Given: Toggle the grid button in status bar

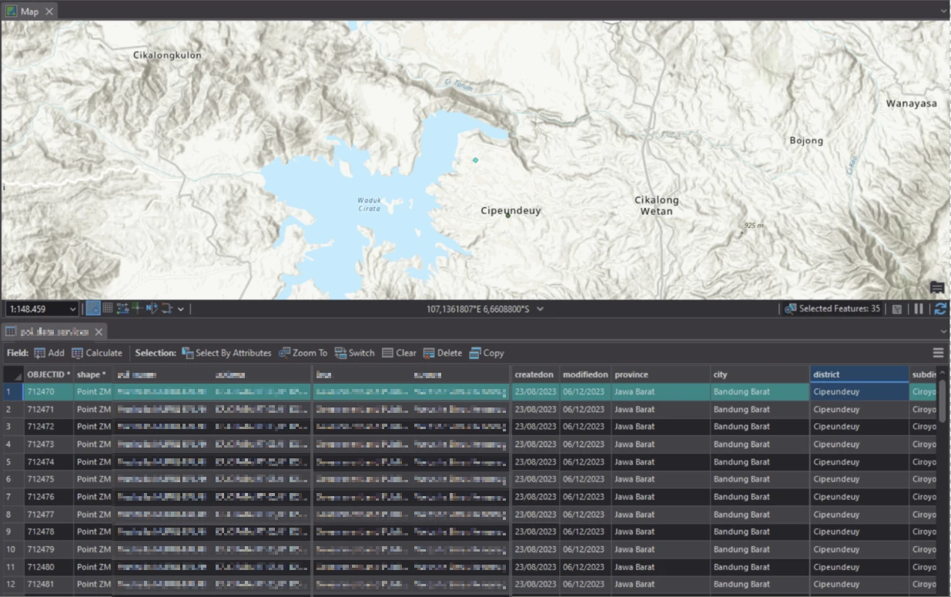Looking at the screenshot, I should pos(108,309).
